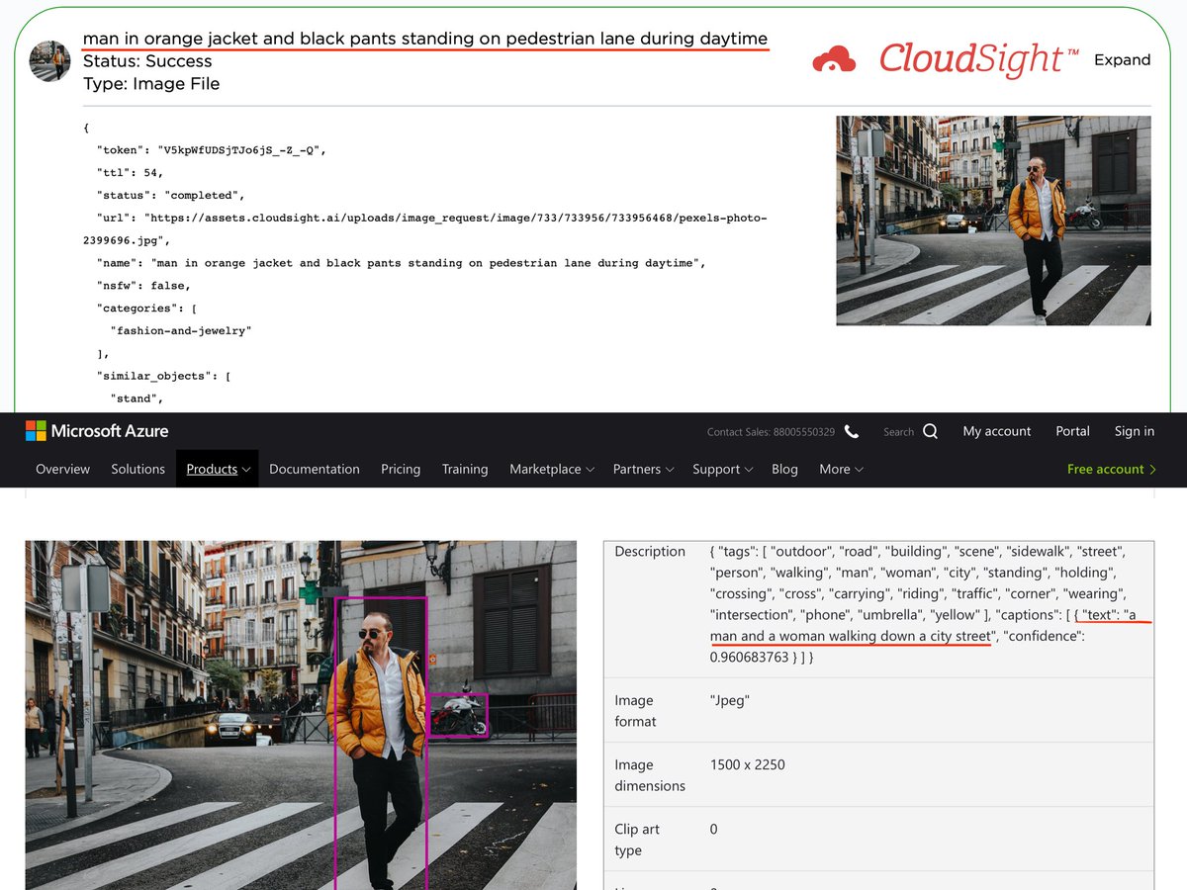1187x890 pixels.
Task: Click the "status": "completed" line
Action: point(171,196)
